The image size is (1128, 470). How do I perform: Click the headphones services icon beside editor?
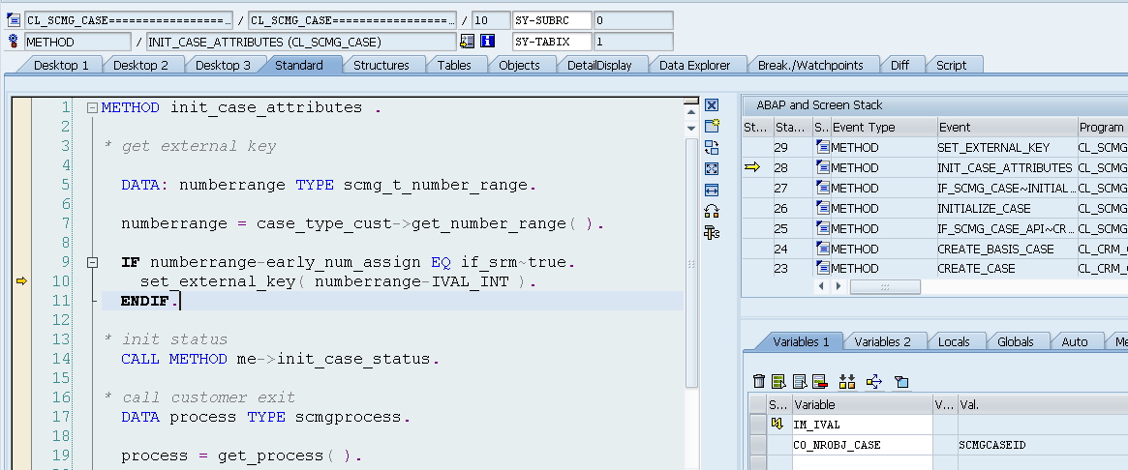click(712, 211)
